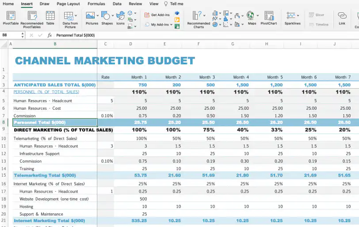Switch to the Draw tab

click(44, 4)
